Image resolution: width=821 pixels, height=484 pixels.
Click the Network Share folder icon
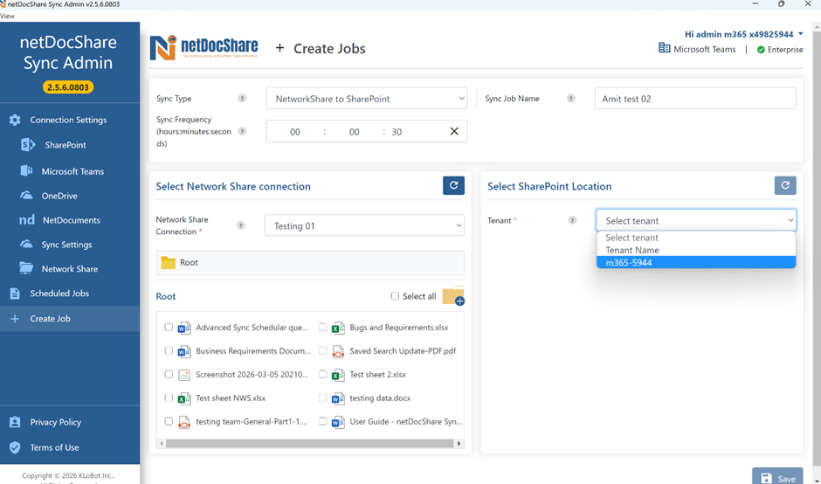[x=26, y=268]
